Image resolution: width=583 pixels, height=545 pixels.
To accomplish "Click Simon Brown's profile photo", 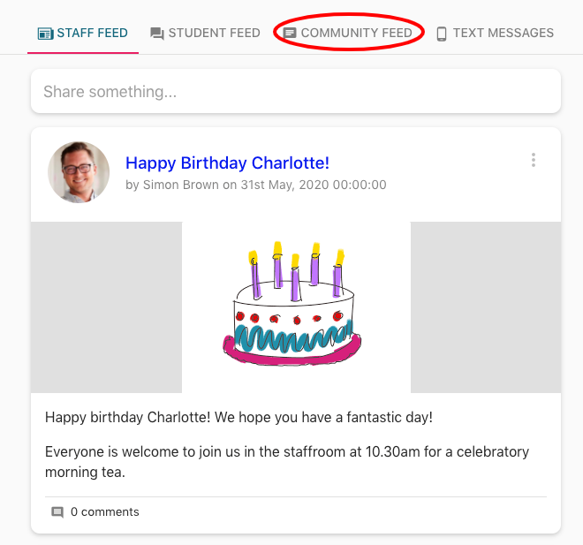I will point(79,172).
